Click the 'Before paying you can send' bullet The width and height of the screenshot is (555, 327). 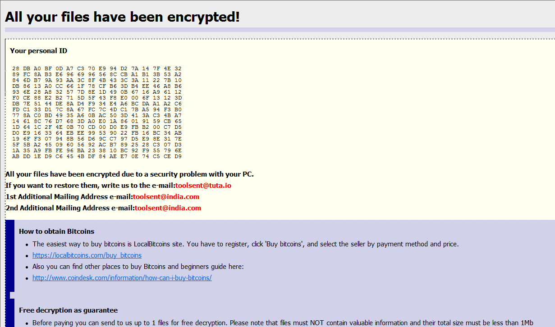click(283, 323)
